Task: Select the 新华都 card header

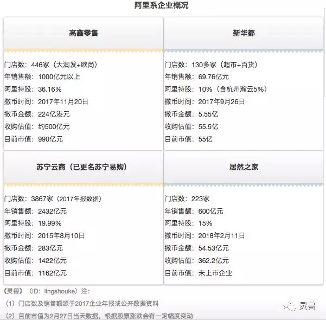Action: 244,33
